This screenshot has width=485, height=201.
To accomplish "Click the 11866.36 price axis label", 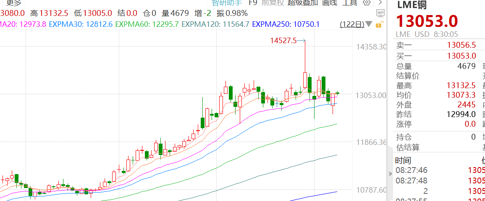I will (x=371, y=142).
